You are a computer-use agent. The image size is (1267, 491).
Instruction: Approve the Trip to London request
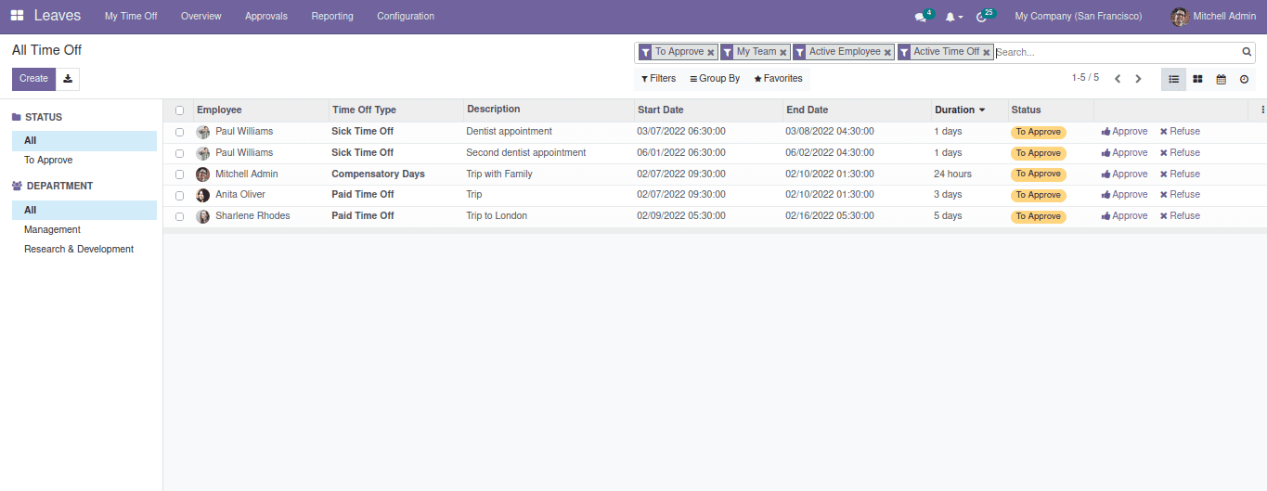coord(1124,216)
